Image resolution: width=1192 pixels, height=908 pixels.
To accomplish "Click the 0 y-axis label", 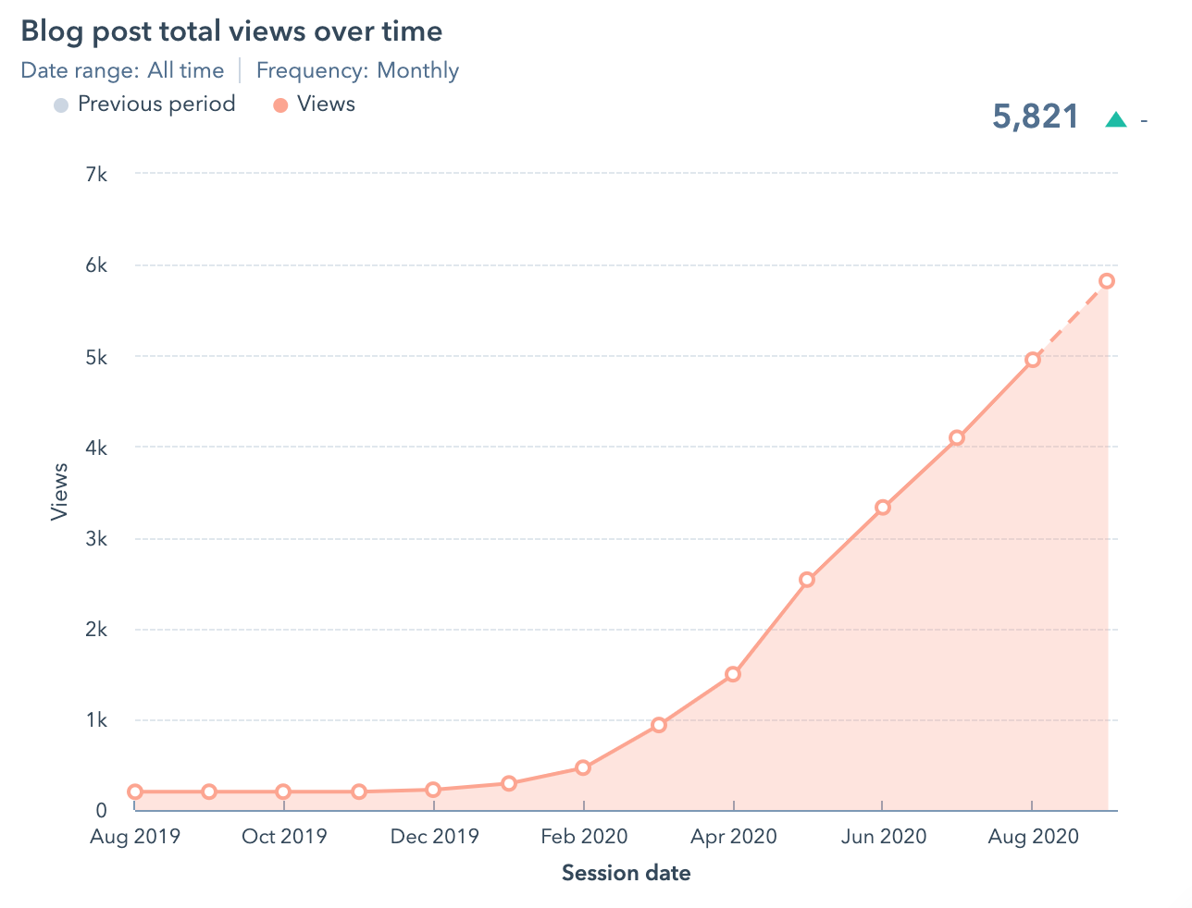I will (102, 810).
